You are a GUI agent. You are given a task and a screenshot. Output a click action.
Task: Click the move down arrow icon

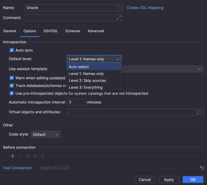click(43, 156)
